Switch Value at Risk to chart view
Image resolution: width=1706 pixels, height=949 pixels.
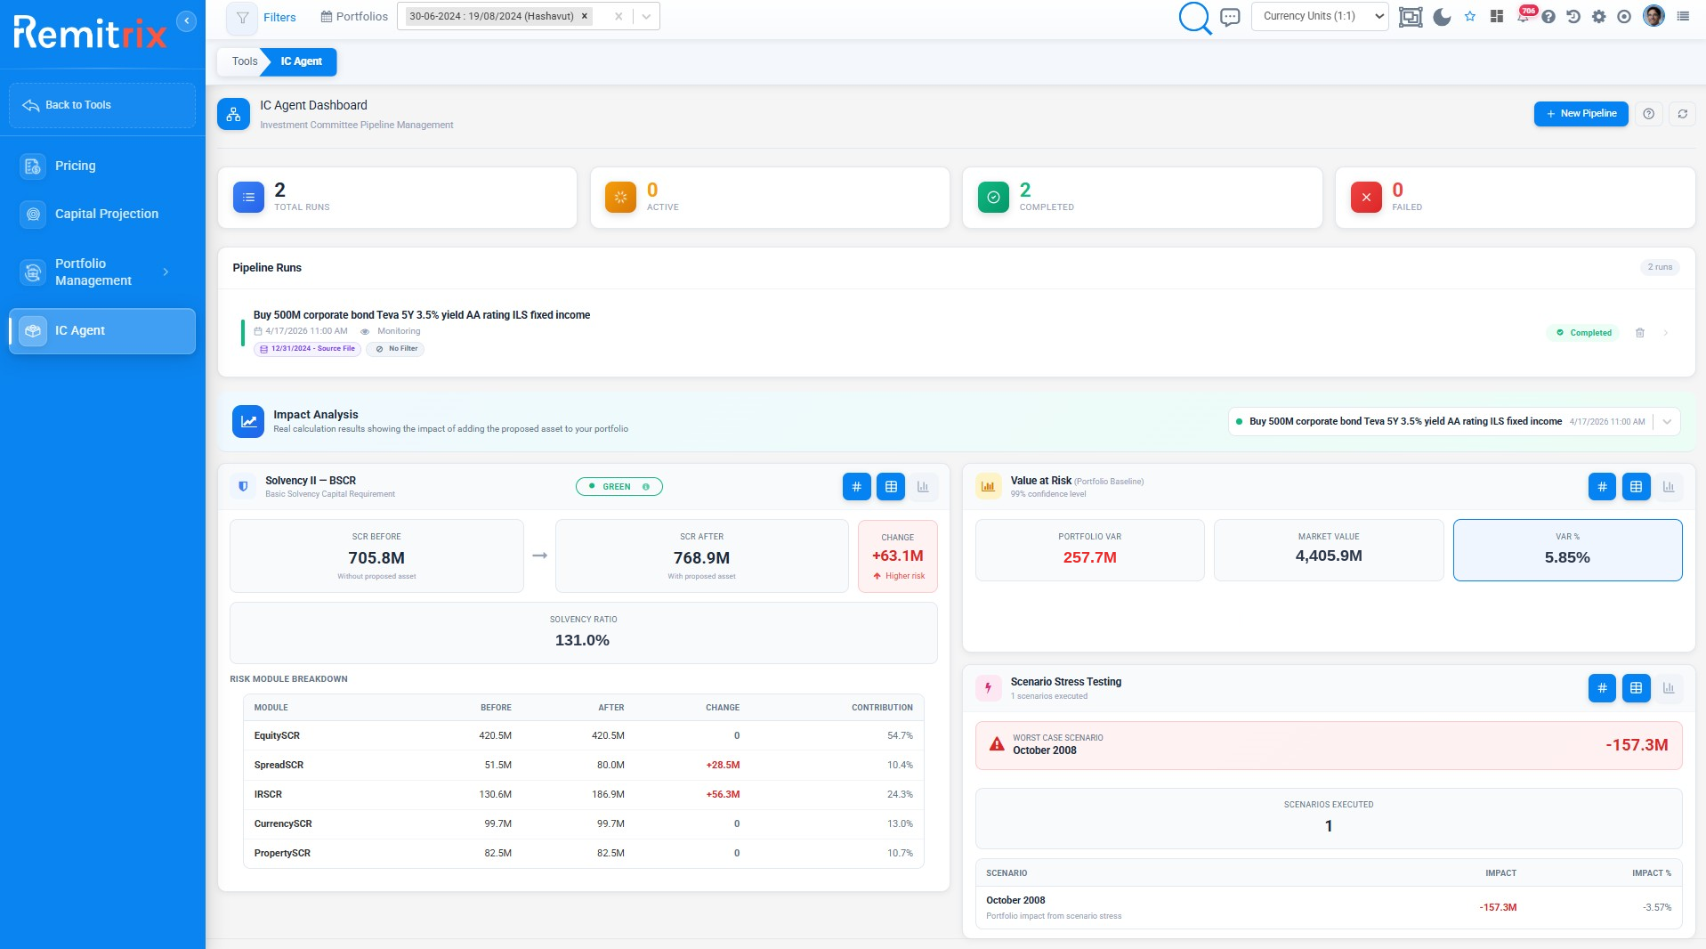[x=1669, y=487]
